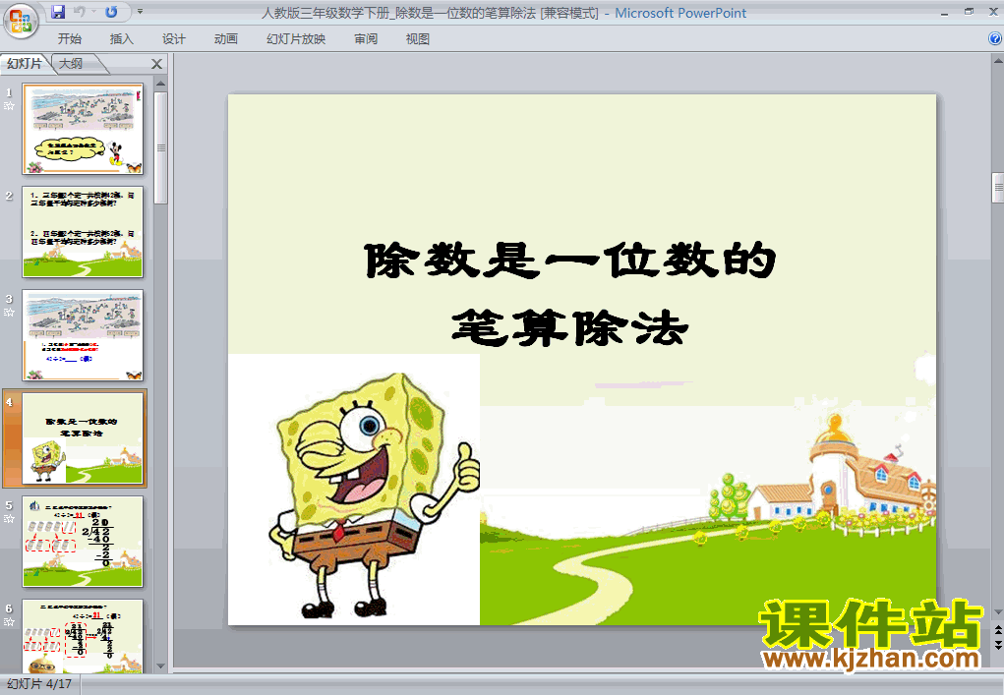
Task: Undo the last action
Action: point(80,12)
